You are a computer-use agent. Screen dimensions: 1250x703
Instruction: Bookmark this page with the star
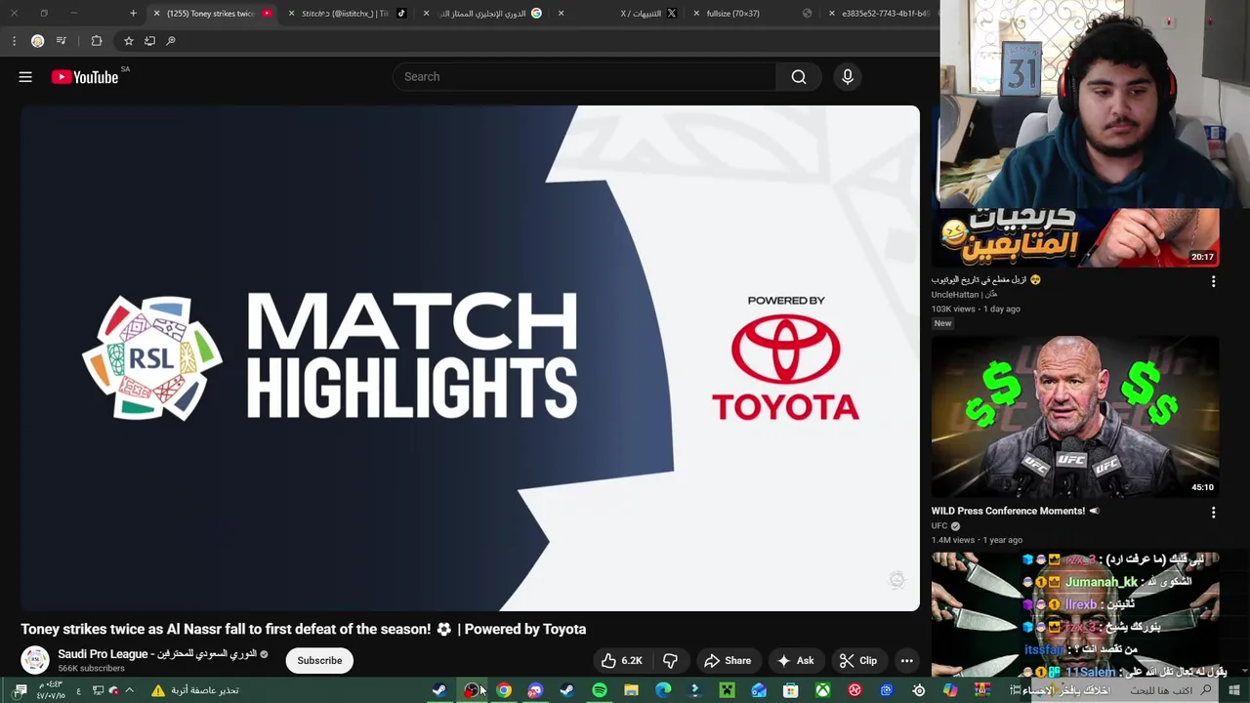pyautogui.click(x=128, y=41)
